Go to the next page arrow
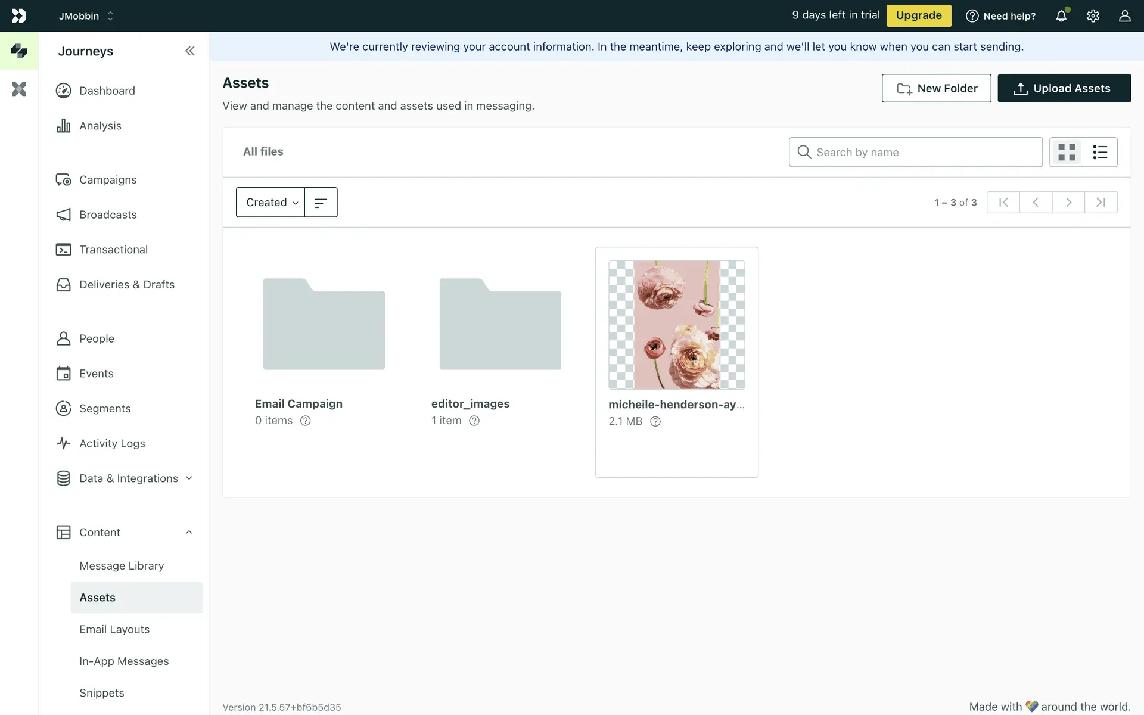1144x715 pixels. [1068, 203]
